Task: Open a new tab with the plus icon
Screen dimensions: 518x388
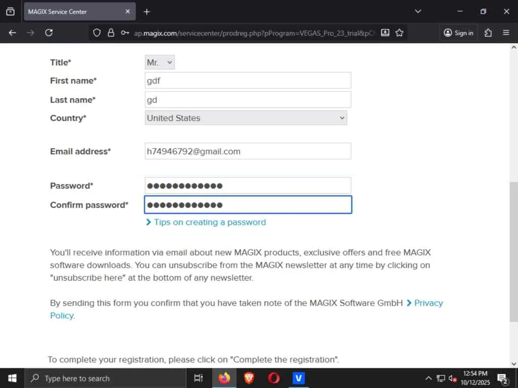Action: (x=147, y=12)
